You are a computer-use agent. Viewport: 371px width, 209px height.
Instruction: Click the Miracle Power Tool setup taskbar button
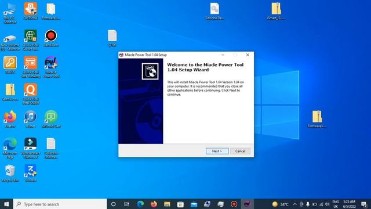tap(248, 204)
